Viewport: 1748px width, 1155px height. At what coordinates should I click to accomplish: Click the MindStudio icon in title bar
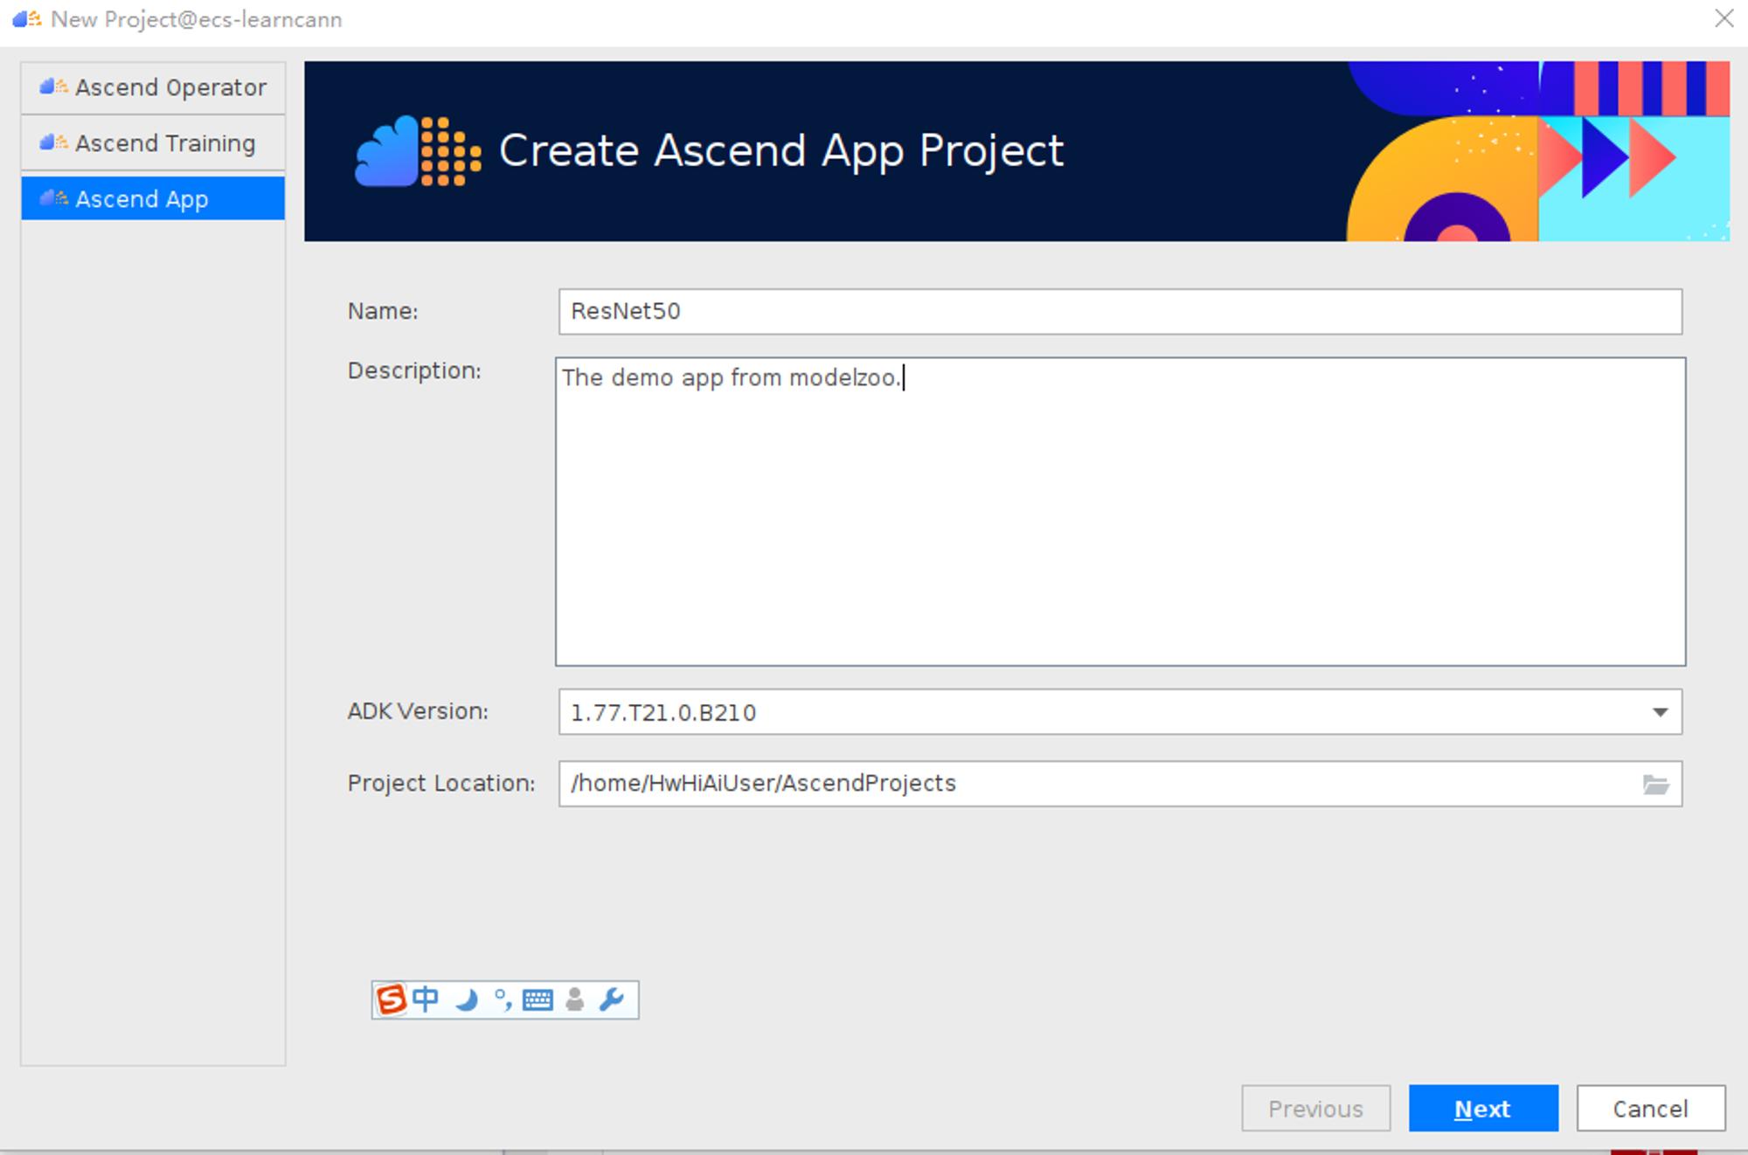pyautogui.click(x=27, y=18)
